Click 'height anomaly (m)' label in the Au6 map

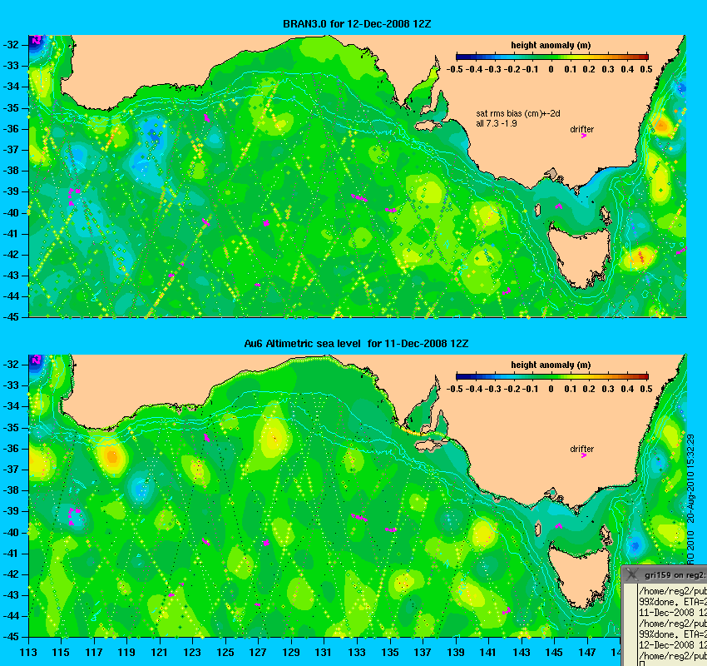[551, 365]
